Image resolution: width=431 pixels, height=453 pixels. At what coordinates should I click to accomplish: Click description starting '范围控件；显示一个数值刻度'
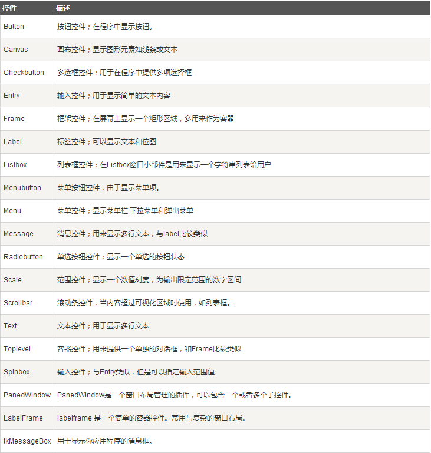[149, 280]
